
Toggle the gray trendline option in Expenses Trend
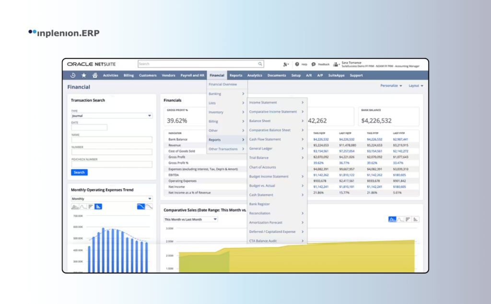(149, 207)
